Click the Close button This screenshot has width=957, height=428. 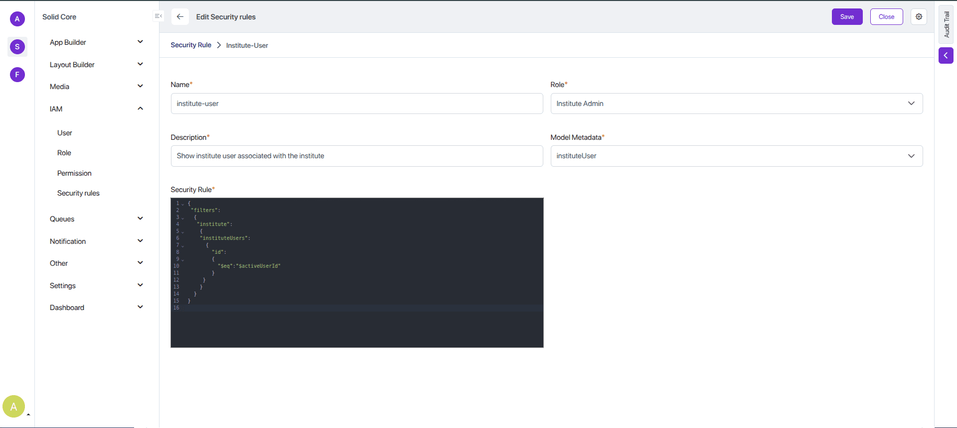(x=886, y=16)
